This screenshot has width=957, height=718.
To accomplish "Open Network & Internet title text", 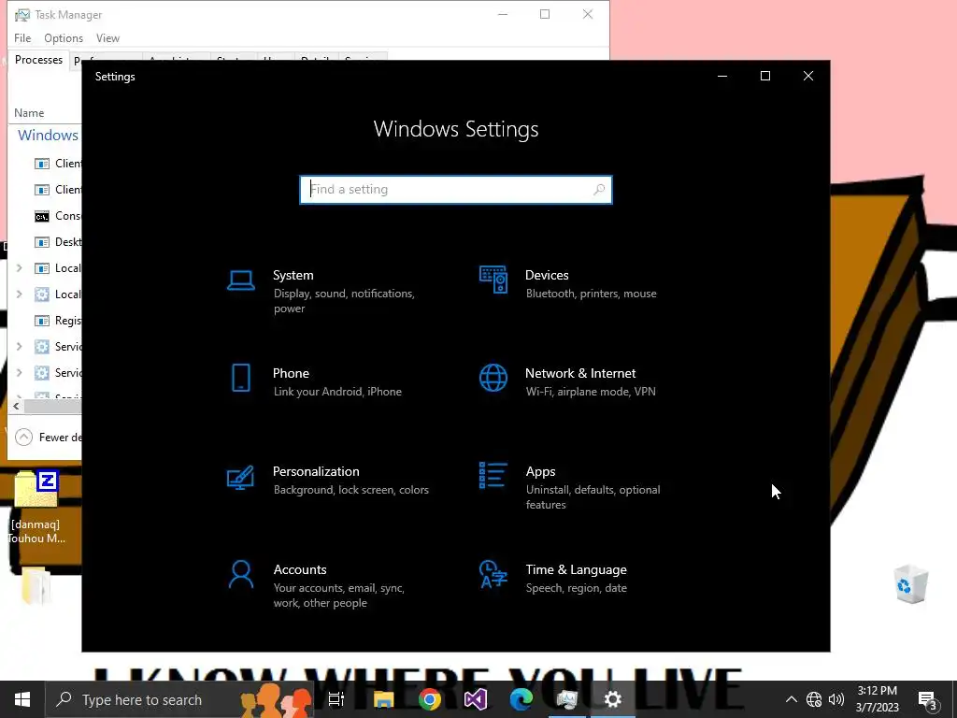I will [x=580, y=374].
